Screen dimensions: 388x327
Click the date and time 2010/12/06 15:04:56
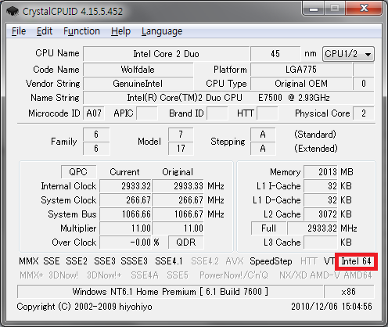click(332, 306)
